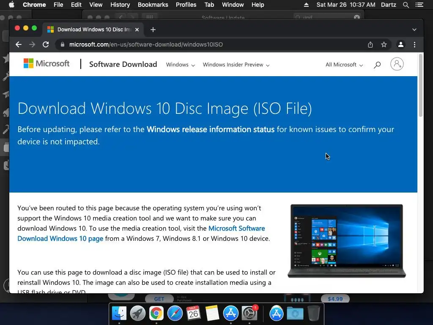Expand the All Microsoft dropdown
This screenshot has width=433, height=325.
coord(344,65)
